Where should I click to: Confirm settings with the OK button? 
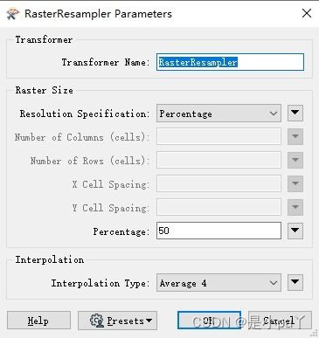(x=209, y=321)
